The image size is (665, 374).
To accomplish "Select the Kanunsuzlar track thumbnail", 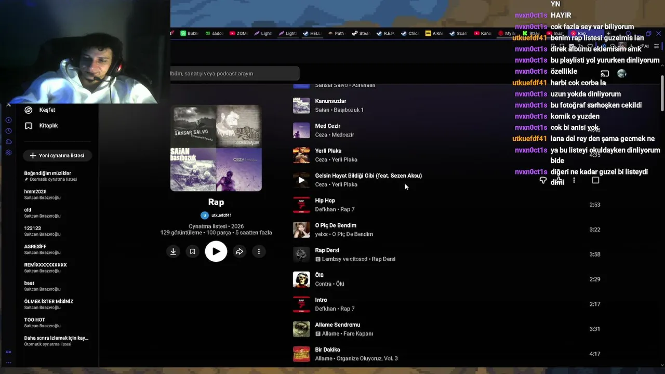I will 301,105.
